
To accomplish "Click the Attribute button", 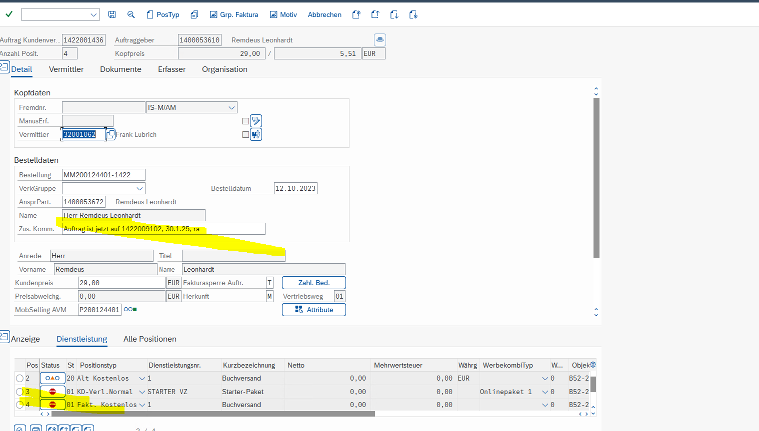I will [314, 310].
